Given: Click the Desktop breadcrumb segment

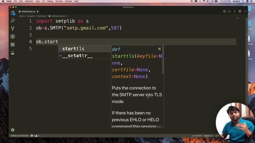Looking at the screenshot, I should pyautogui.click(x=41, y=16).
